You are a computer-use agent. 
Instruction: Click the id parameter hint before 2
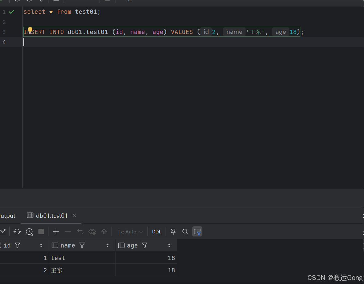[x=206, y=32]
